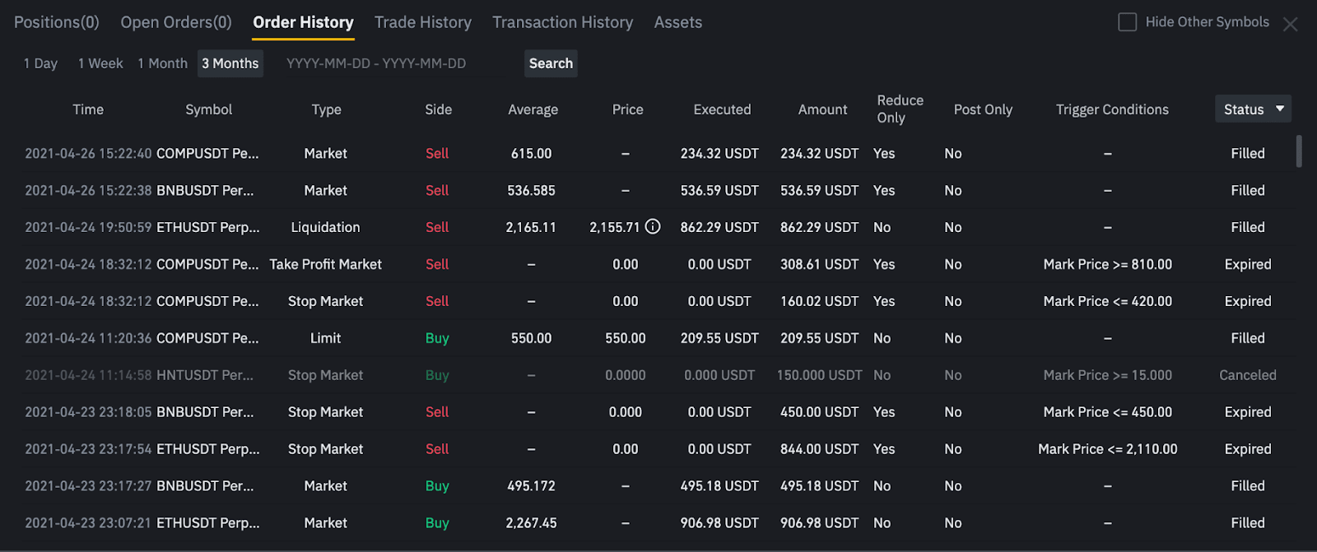This screenshot has height=552, width=1317.
Task: Switch to Trade History tab
Action: [423, 22]
